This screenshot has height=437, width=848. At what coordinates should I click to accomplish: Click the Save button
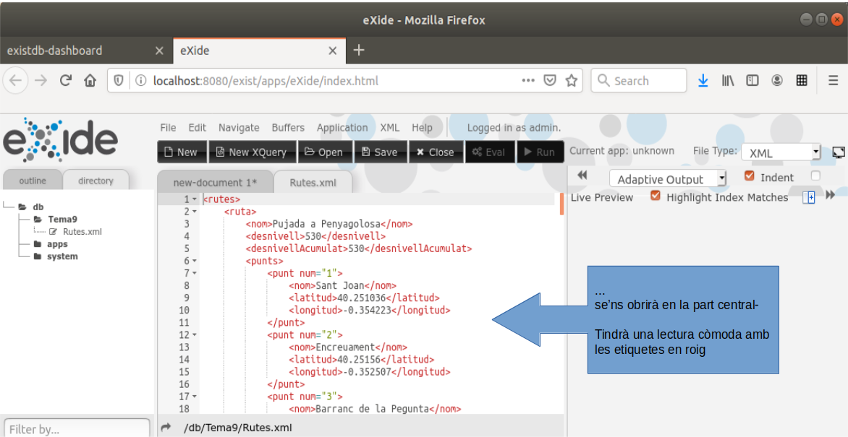[x=380, y=152]
